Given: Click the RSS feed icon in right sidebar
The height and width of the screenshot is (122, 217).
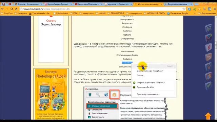Looking at the screenshot, I should [x=209, y=57].
